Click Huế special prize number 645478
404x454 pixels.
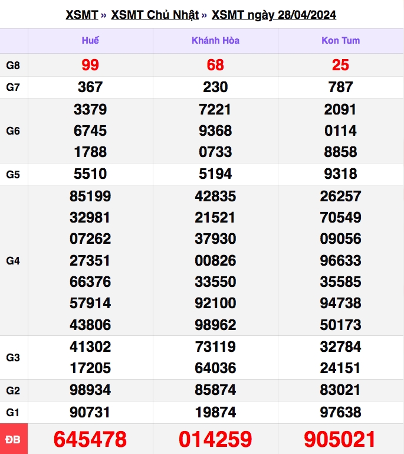click(x=90, y=439)
